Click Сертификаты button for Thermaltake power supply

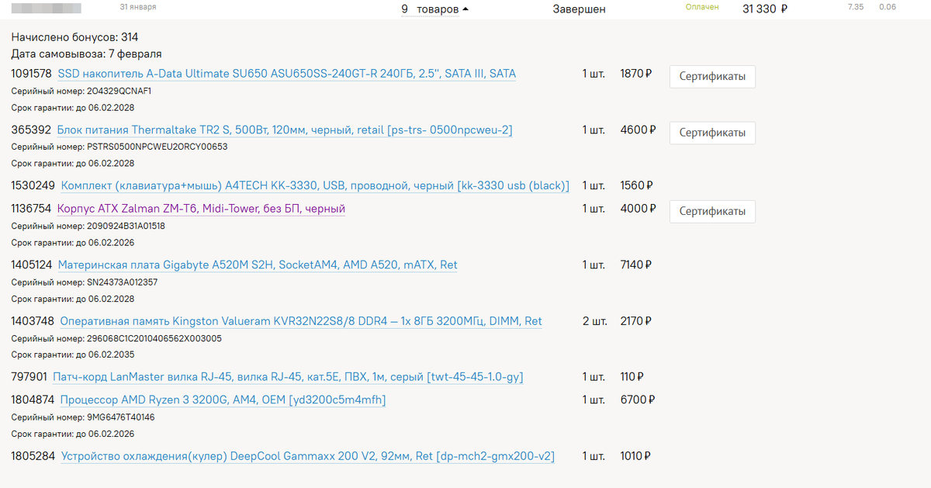pyautogui.click(x=712, y=133)
